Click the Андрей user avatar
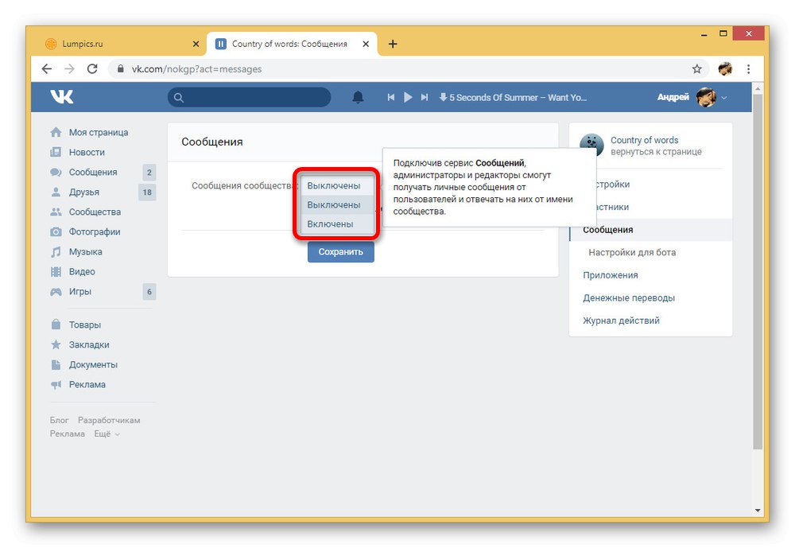 [706, 97]
